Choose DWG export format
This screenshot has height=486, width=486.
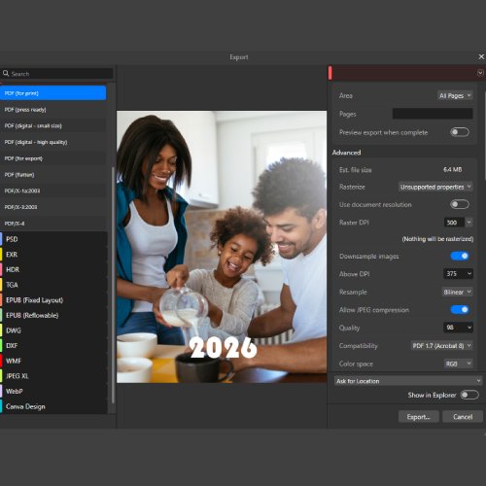click(53, 330)
